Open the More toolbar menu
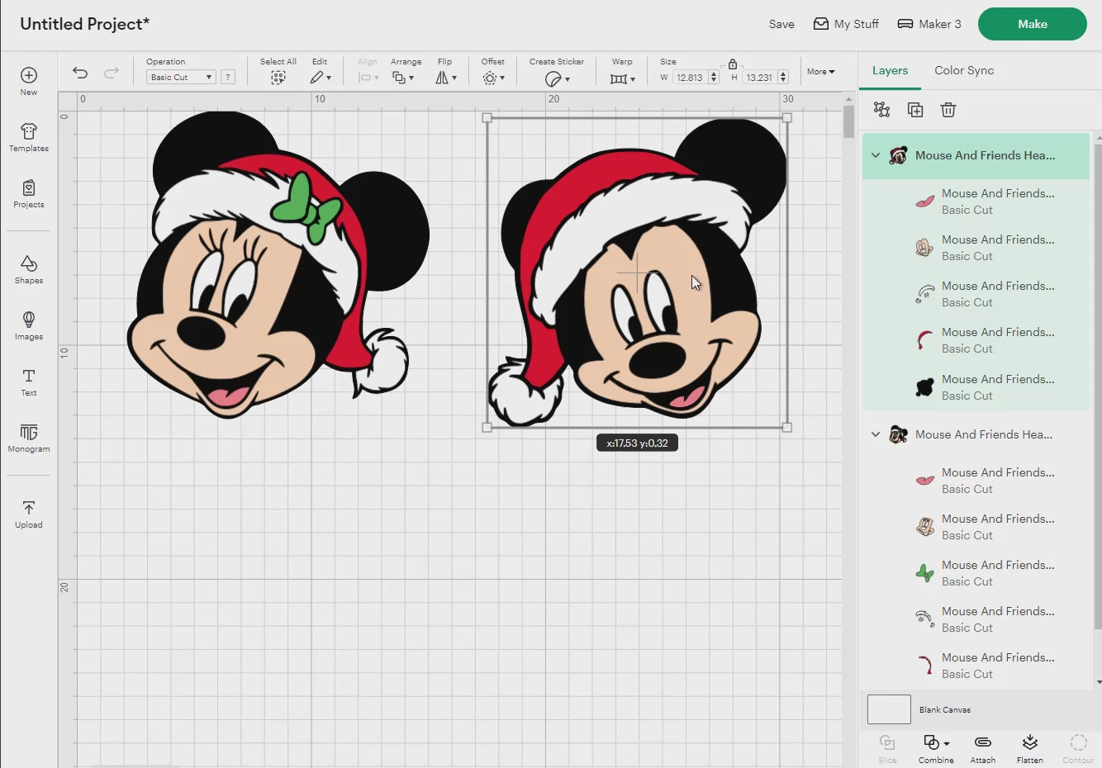Viewport: 1102px width, 768px height. coord(820,72)
